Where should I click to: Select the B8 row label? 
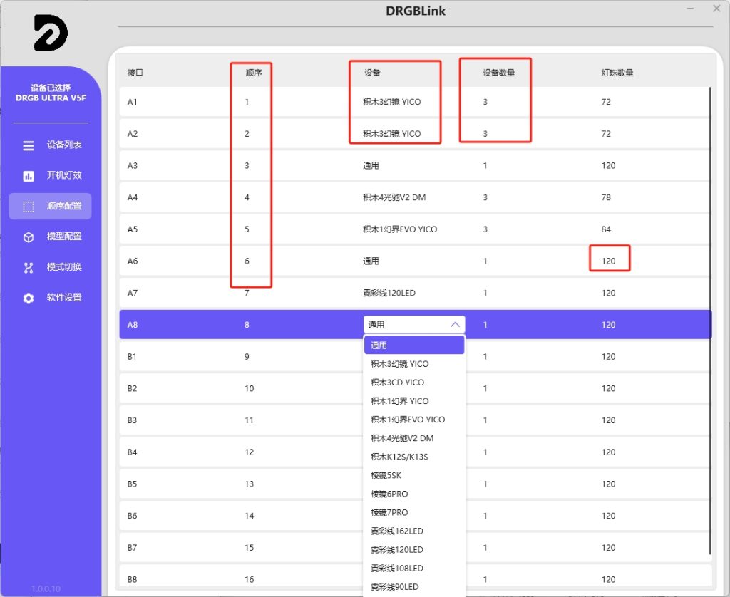[x=132, y=580]
